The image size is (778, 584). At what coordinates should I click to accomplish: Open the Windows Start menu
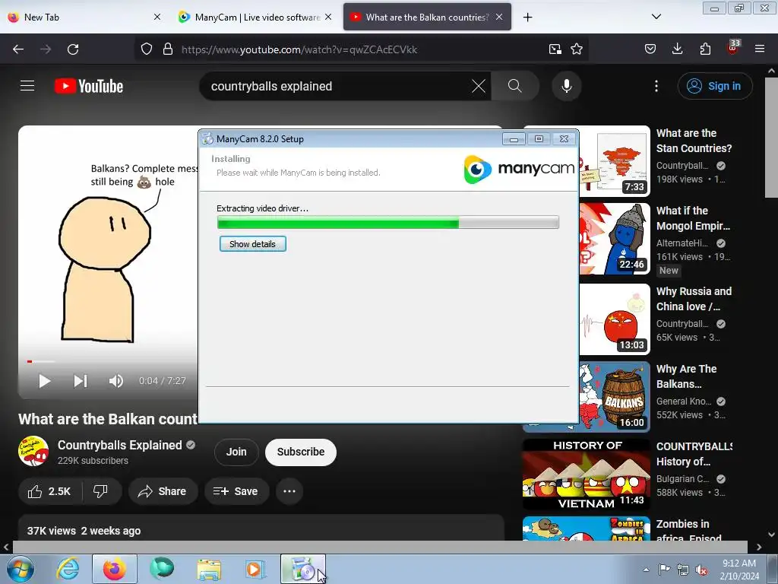(x=20, y=569)
